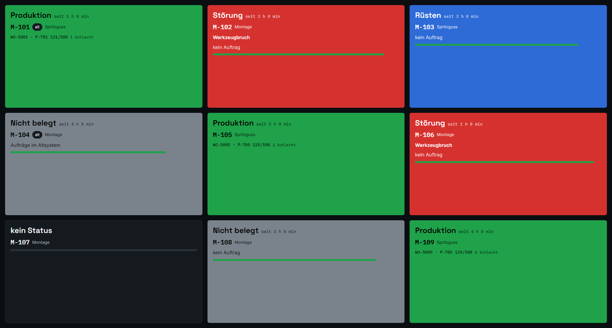
Task: Click work order WO-5009
Action: coord(424,252)
